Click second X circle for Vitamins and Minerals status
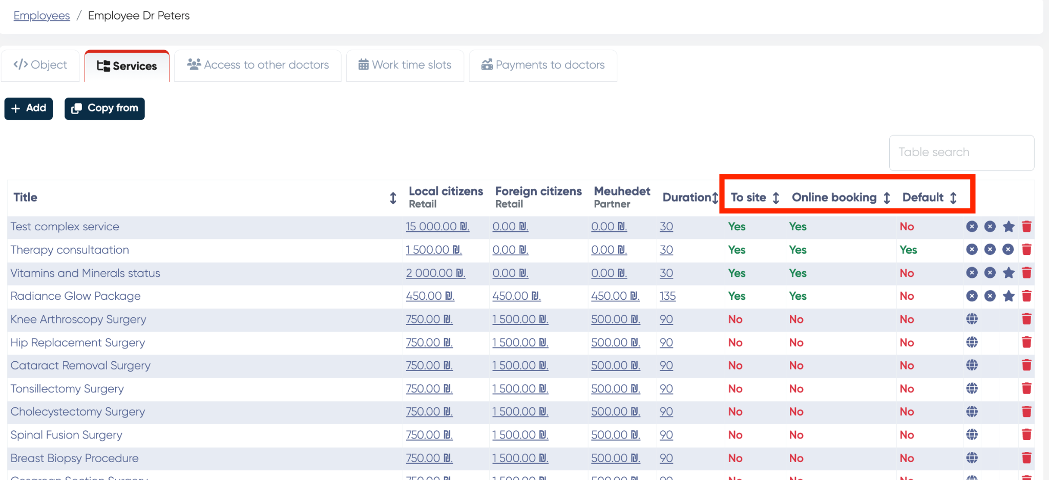1049x480 pixels. (990, 273)
